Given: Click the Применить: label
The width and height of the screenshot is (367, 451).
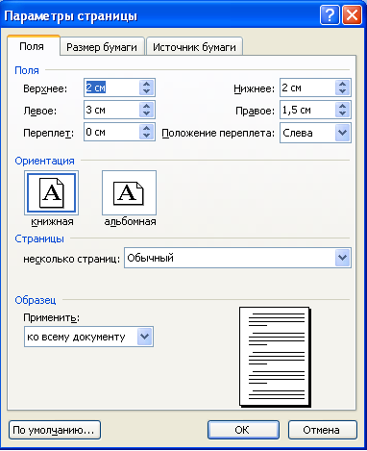Looking at the screenshot, I should click(x=51, y=318).
